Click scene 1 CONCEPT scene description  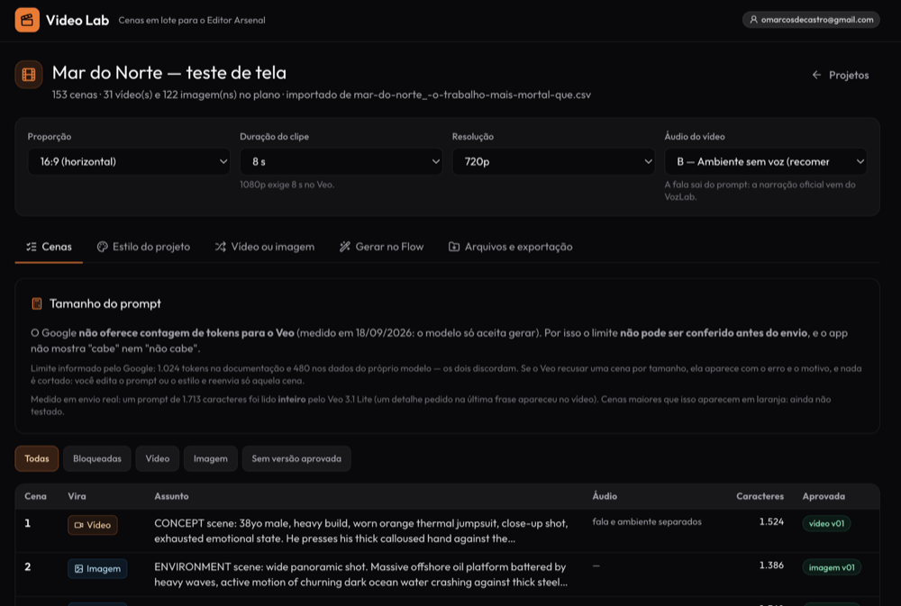tap(361, 531)
